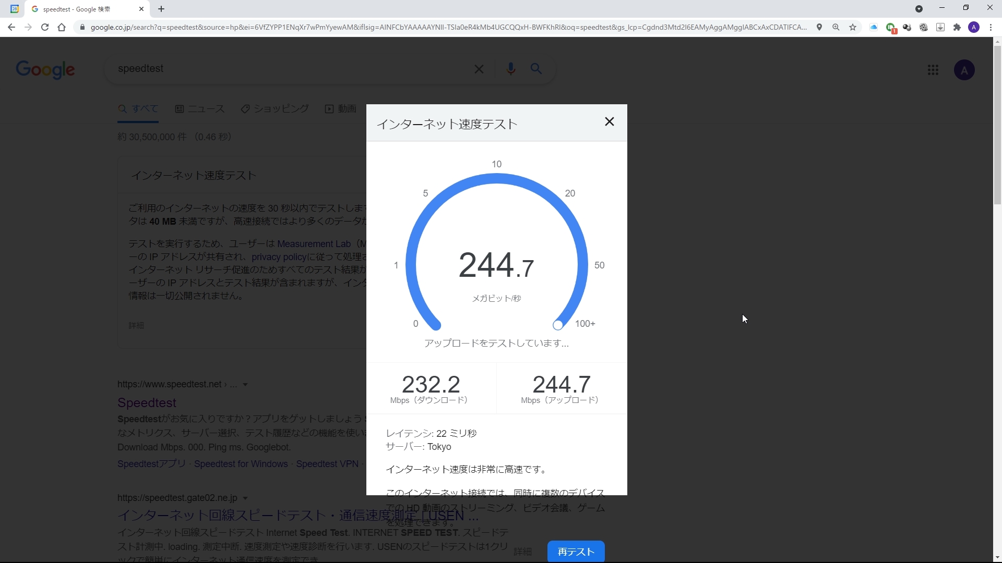This screenshot has height=563, width=1002.
Task: Expand dropdown arrow next to speedtest.gate02.ne.jp
Action: pos(245,498)
